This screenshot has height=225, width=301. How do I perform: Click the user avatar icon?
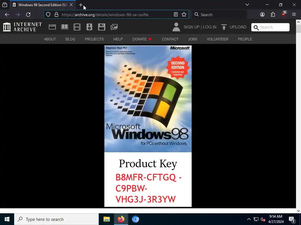click(176, 27)
